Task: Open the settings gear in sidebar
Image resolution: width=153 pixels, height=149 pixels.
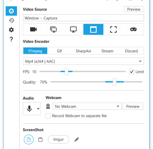Action: pos(11,30)
